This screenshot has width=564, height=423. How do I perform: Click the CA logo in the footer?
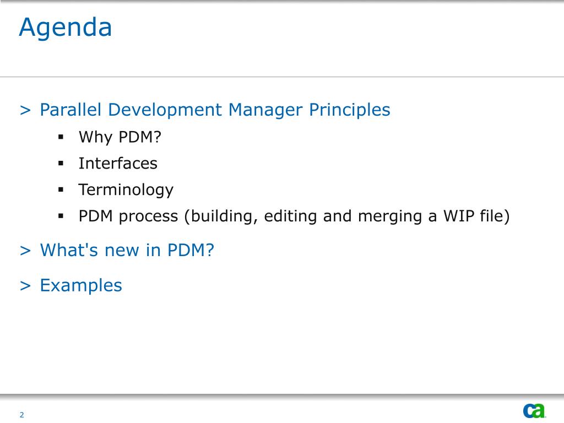click(x=534, y=411)
